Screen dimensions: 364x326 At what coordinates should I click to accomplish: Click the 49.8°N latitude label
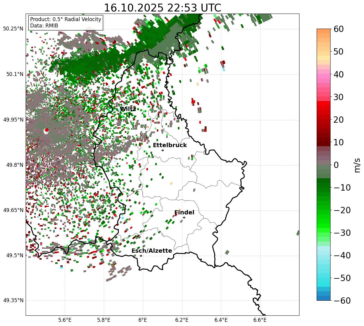tap(14, 165)
